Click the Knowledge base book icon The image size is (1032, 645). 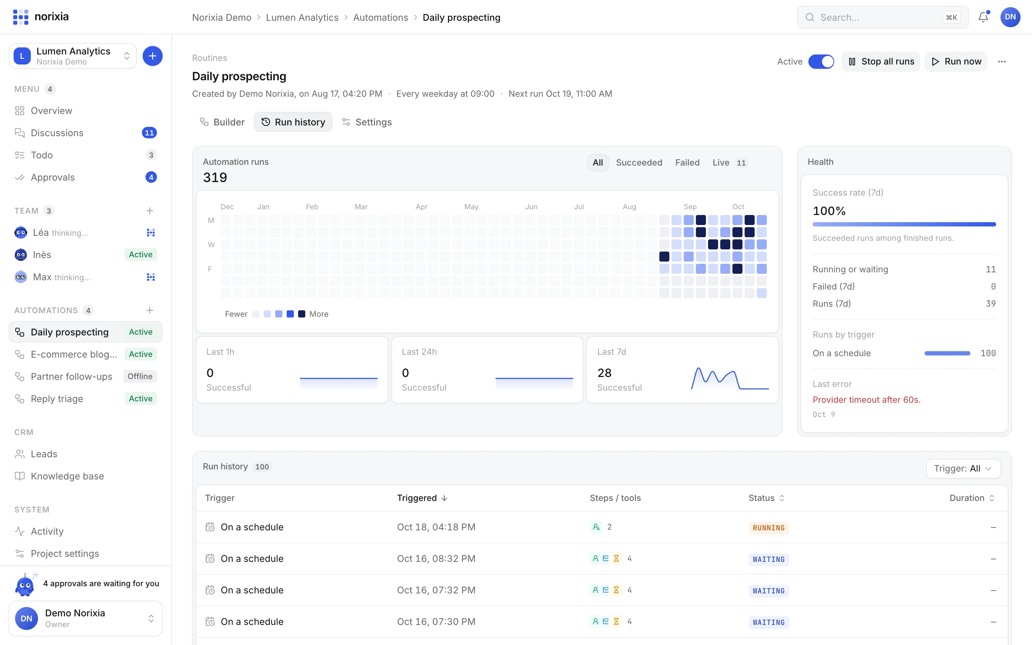pos(20,476)
